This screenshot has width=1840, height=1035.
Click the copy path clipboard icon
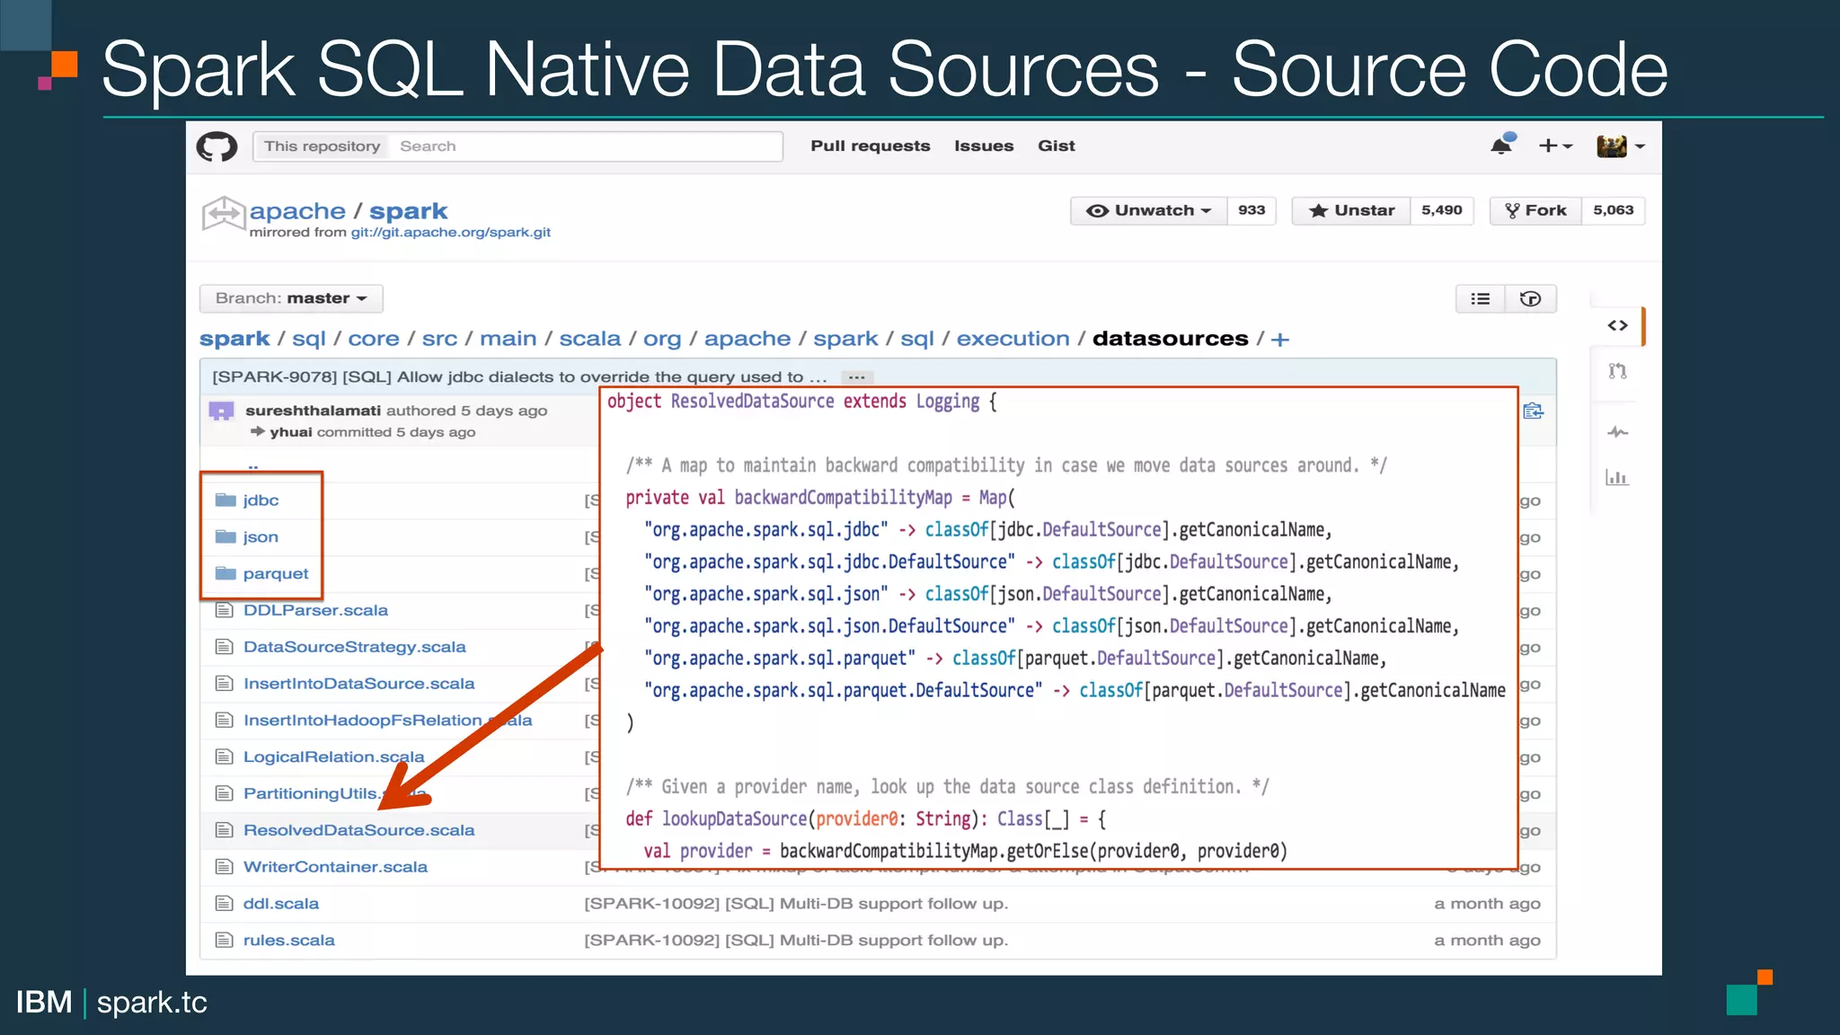(1534, 411)
